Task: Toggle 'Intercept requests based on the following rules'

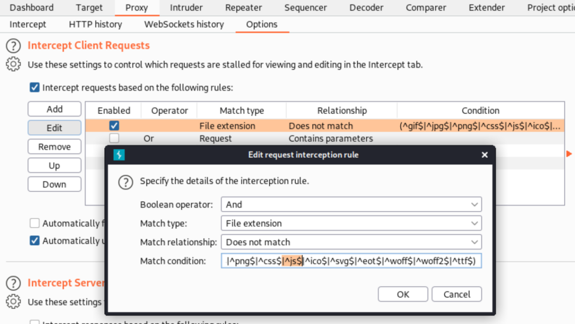Action: click(x=34, y=88)
